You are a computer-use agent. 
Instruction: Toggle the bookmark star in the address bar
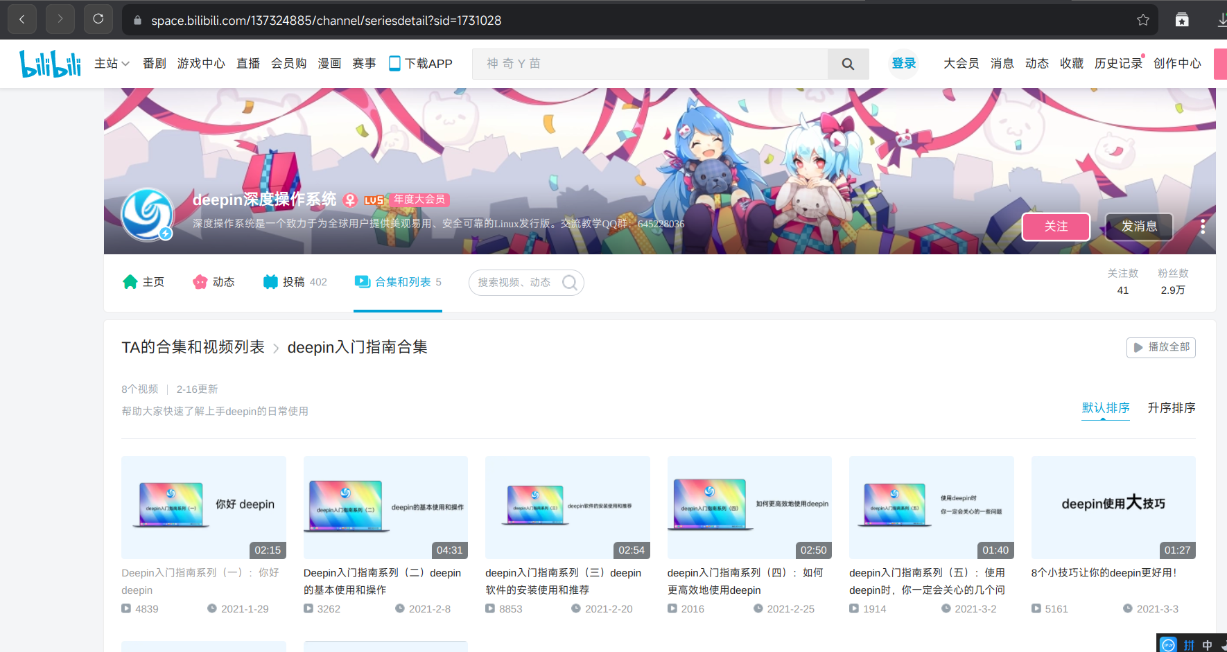pos(1142,19)
